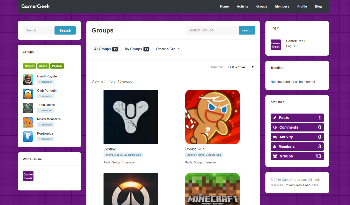Click the Groups statistics bar showing 13

(x=297, y=156)
